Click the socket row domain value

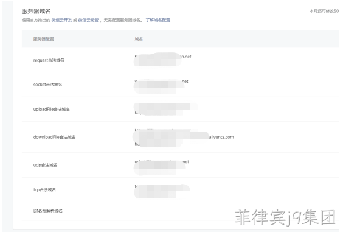pyautogui.click(x=161, y=82)
